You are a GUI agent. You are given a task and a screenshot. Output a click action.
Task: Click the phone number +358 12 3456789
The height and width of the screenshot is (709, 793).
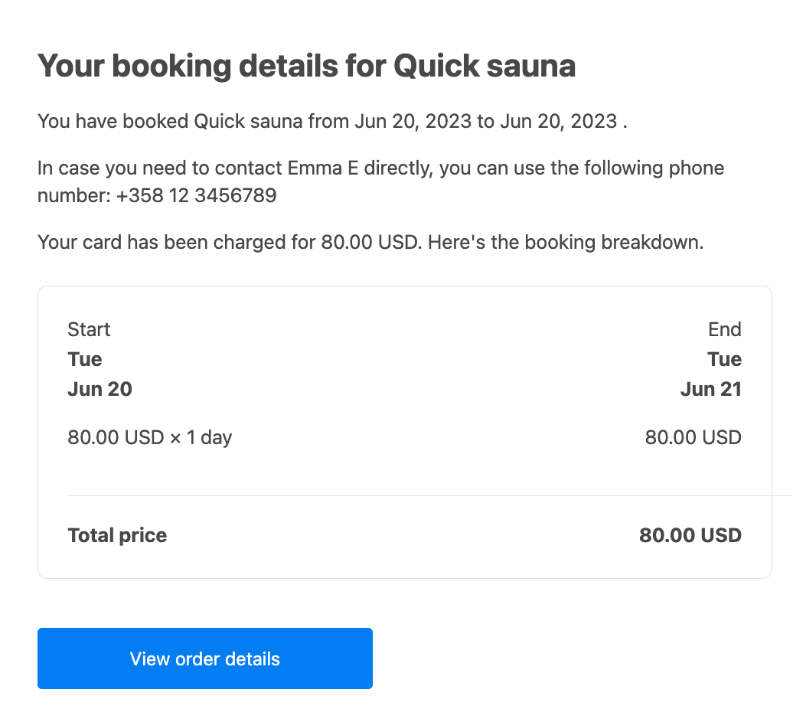coord(197,196)
